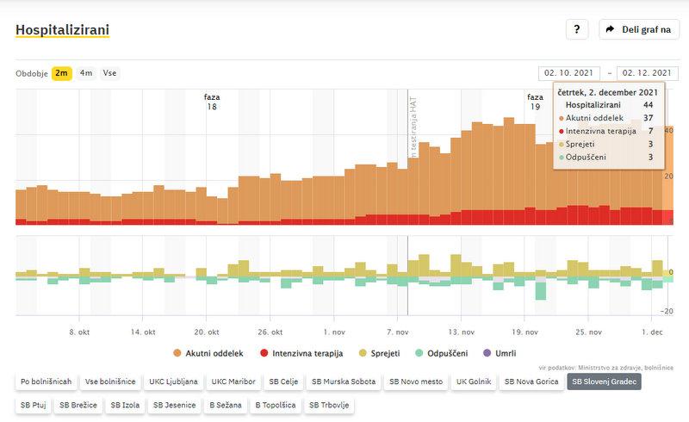Toggle Akutni oddelek legend series
Viewport: 689px width, 422px height.
coord(208,353)
